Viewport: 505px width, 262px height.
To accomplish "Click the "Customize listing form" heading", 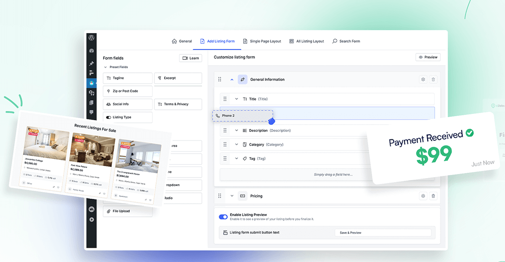I will (234, 57).
